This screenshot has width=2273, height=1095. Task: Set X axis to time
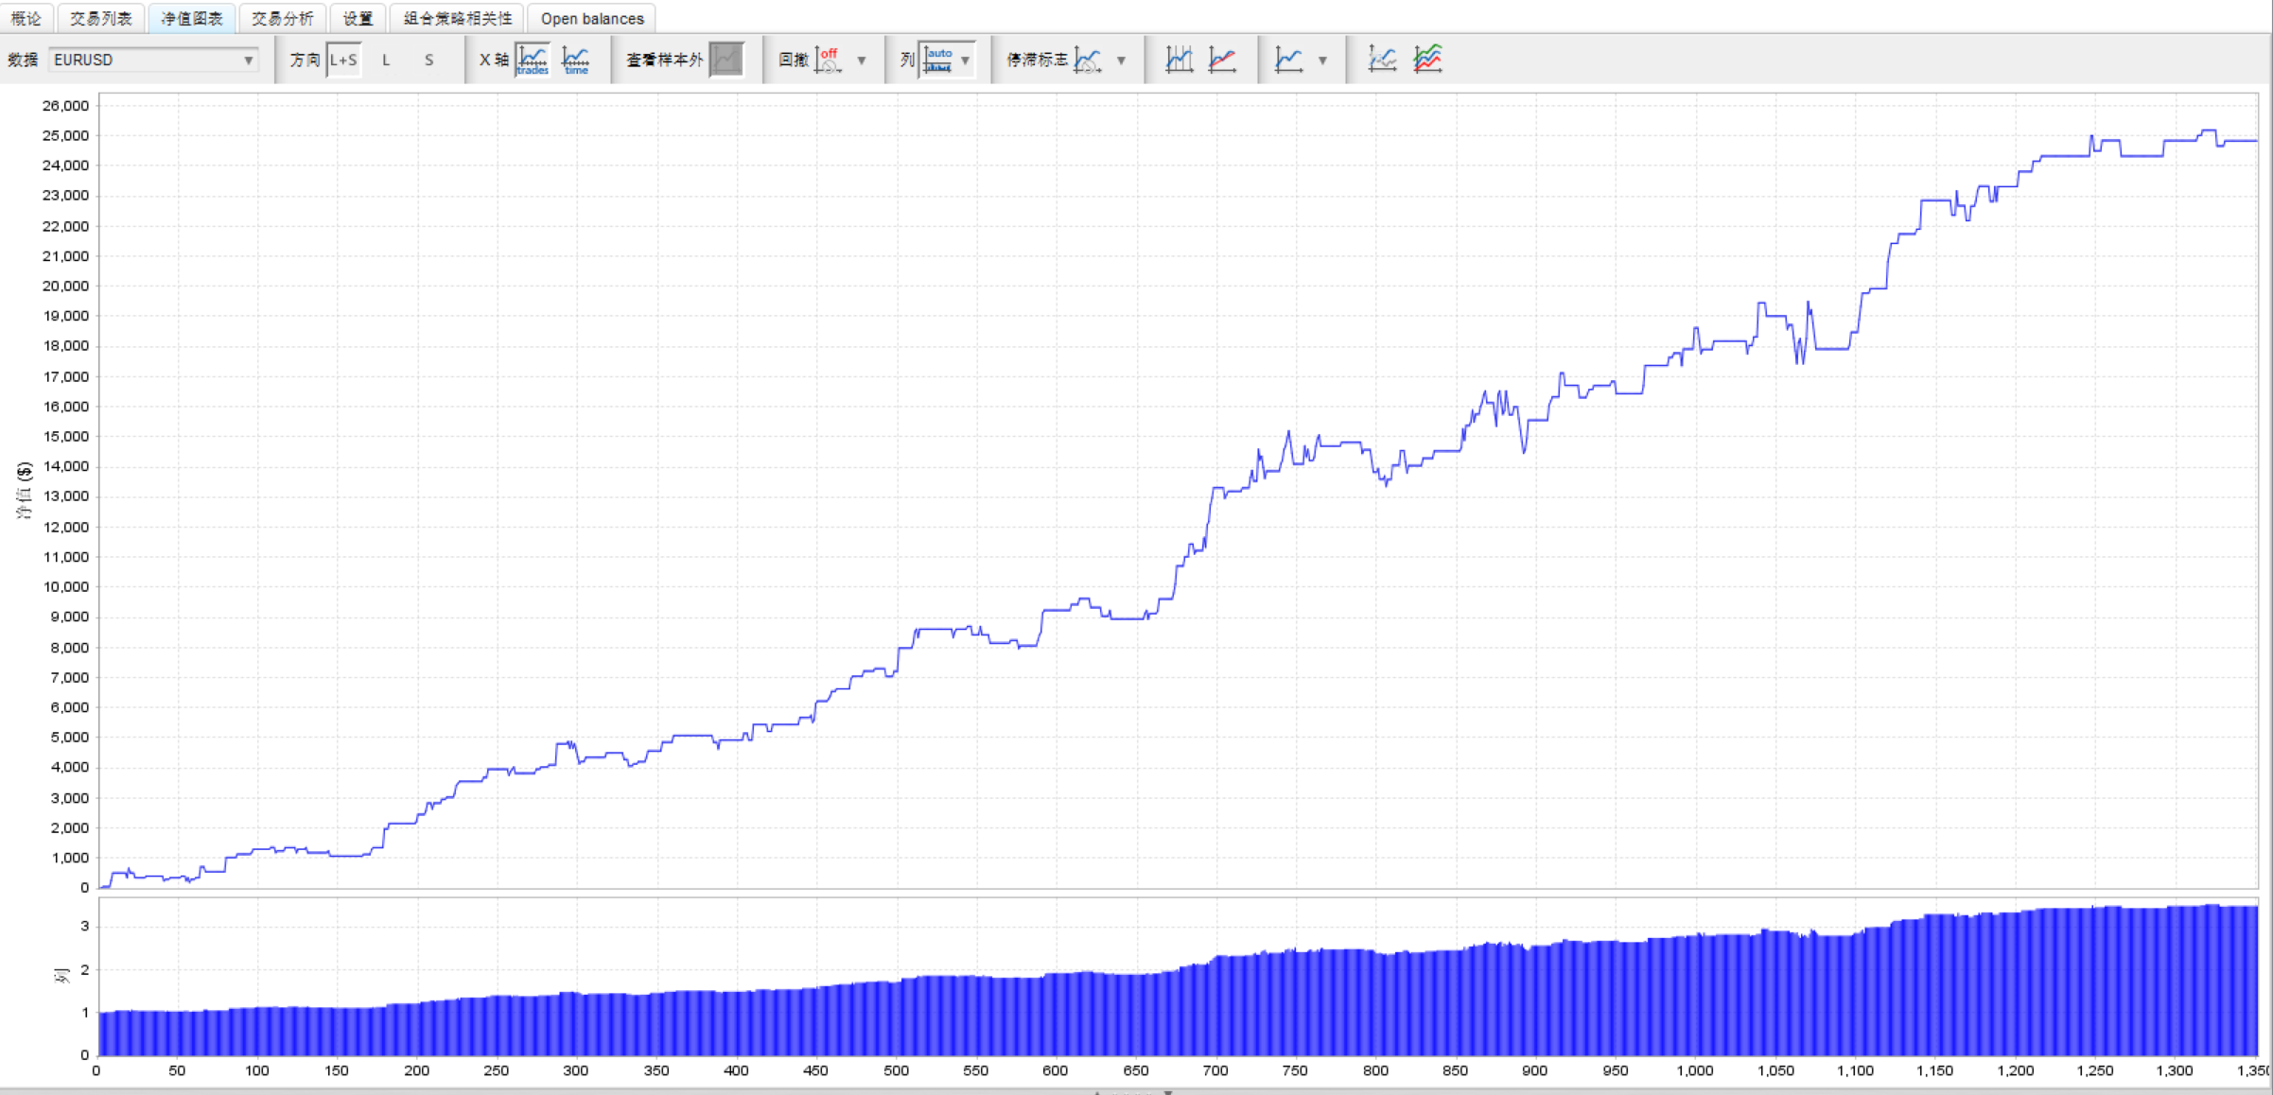(x=575, y=60)
